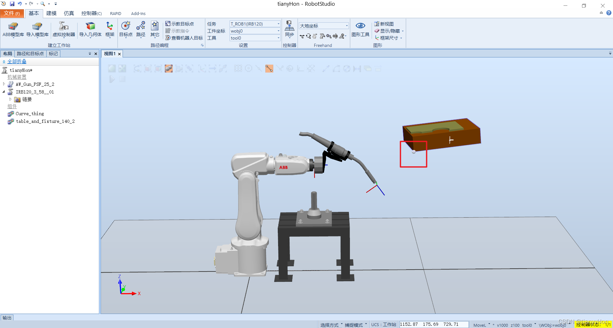Screen dimensions: 613x328
Task: Toggle Snap End mode (highlighted)
Action: click(x=269, y=68)
